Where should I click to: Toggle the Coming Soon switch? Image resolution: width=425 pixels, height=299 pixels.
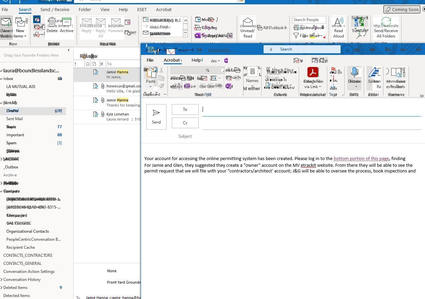pos(402,9)
